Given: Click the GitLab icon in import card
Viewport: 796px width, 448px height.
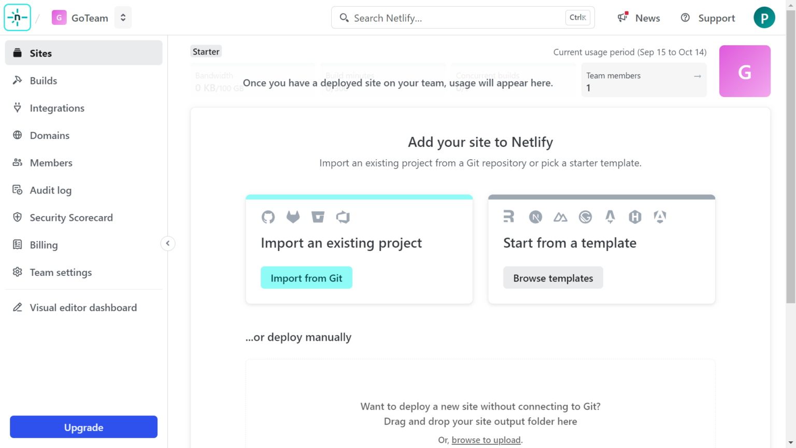Looking at the screenshot, I should tap(293, 217).
